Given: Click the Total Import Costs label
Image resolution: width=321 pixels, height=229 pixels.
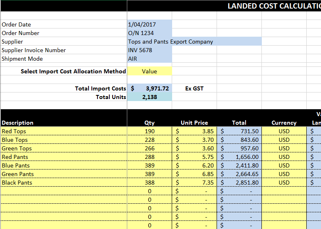Looking at the screenshot, I should click(x=100, y=88).
